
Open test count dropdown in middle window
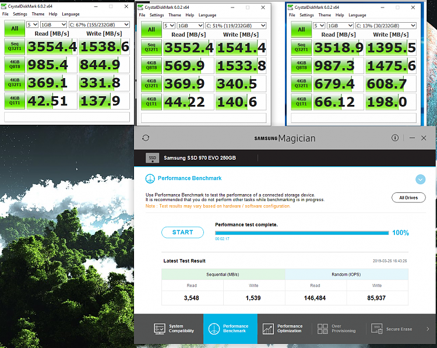169,26
